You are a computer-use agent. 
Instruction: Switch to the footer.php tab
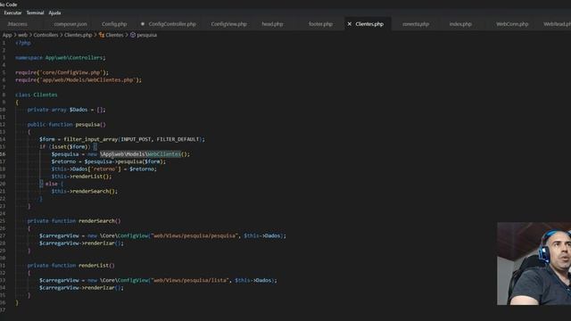coord(320,24)
